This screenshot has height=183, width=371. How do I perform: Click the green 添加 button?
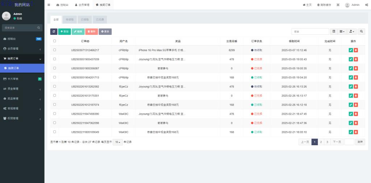(x=64, y=32)
